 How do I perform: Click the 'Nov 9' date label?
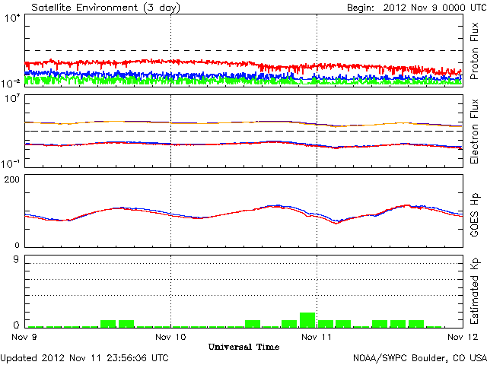(24, 337)
